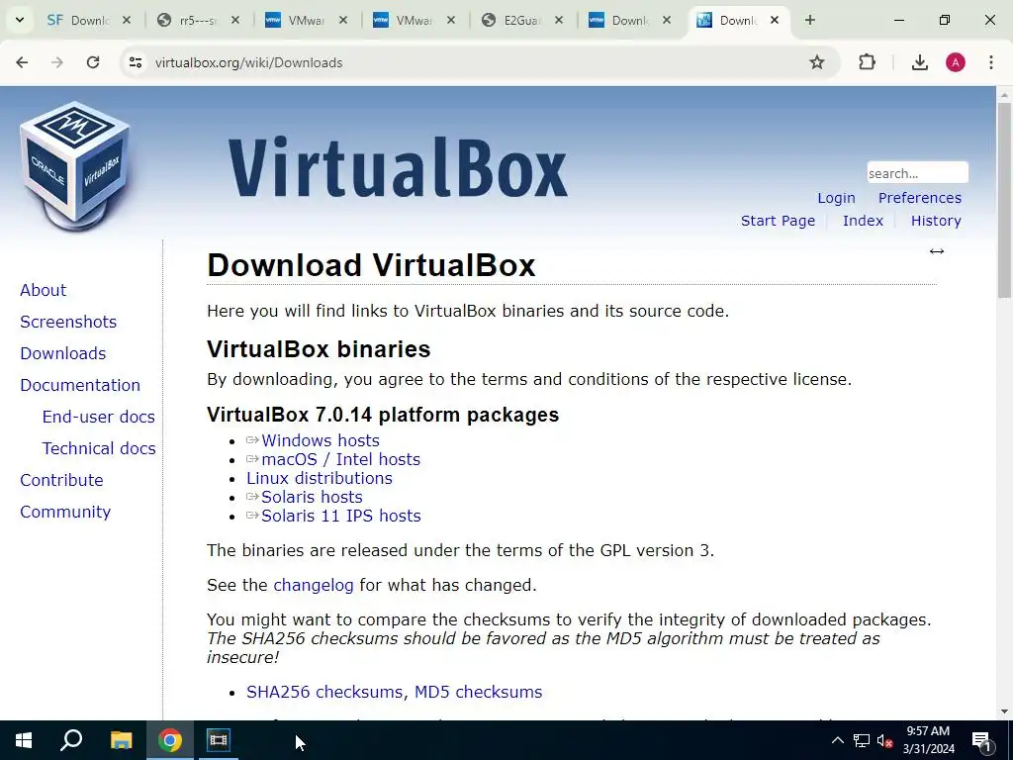Open the Chrome profile avatar

click(956, 62)
